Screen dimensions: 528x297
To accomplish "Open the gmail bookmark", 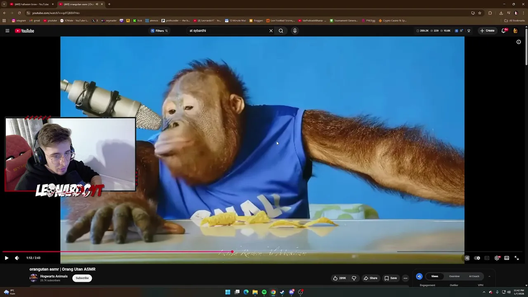I will pos(35,20).
